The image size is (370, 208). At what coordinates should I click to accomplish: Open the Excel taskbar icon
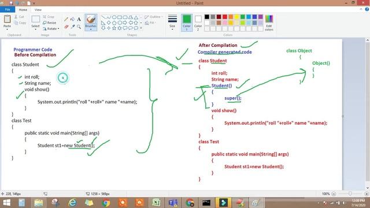click(x=156, y=203)
